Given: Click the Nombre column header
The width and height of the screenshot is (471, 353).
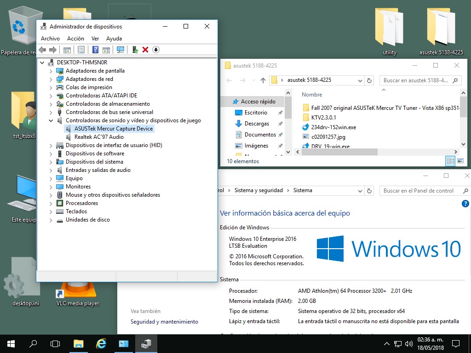Looking at the screenshot, I should click(312, 95).
